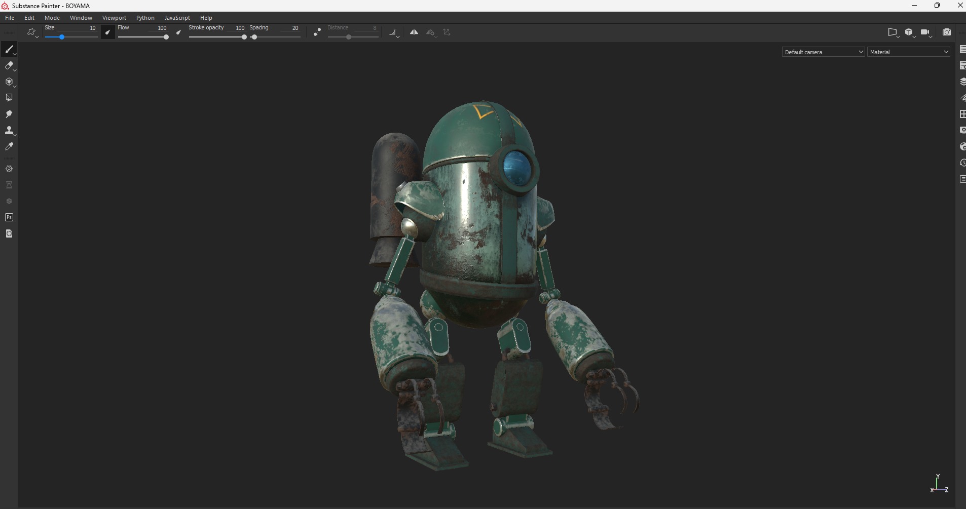Click the brush Size slider
This screenshot has width=966, height=509.
[x=71, y=37]
